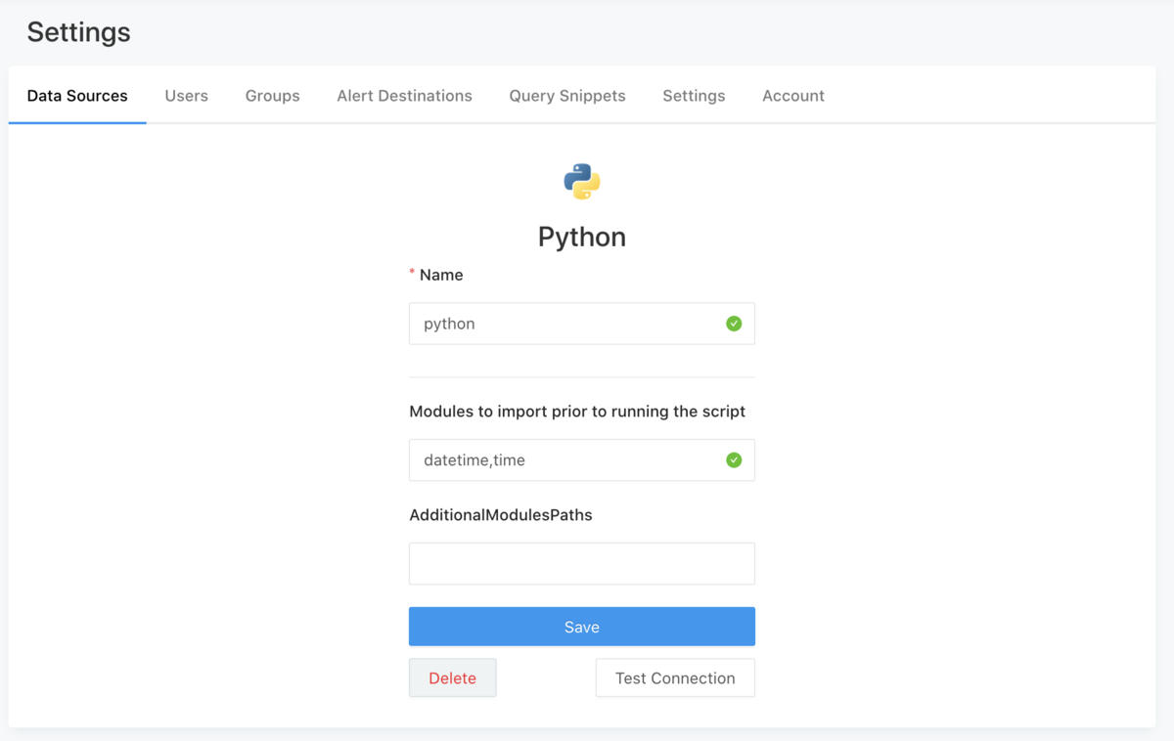Click the Python heading text

tap(582, 237)
